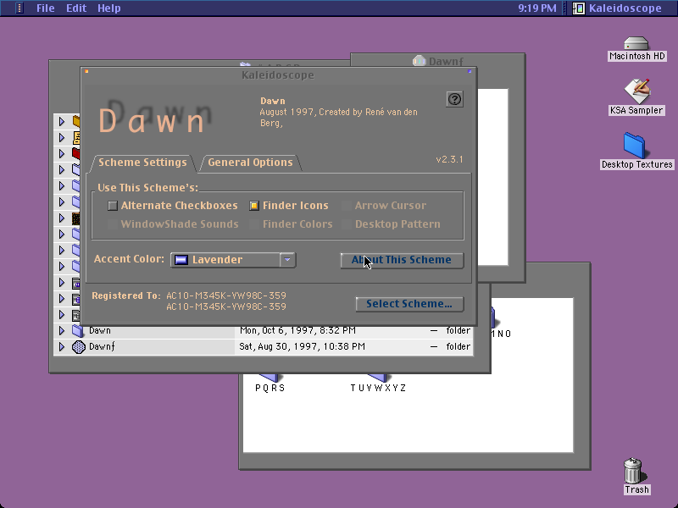Switch to the Scheme Settings tab
This screenshot has width=678, height=508.
point(142,163)
